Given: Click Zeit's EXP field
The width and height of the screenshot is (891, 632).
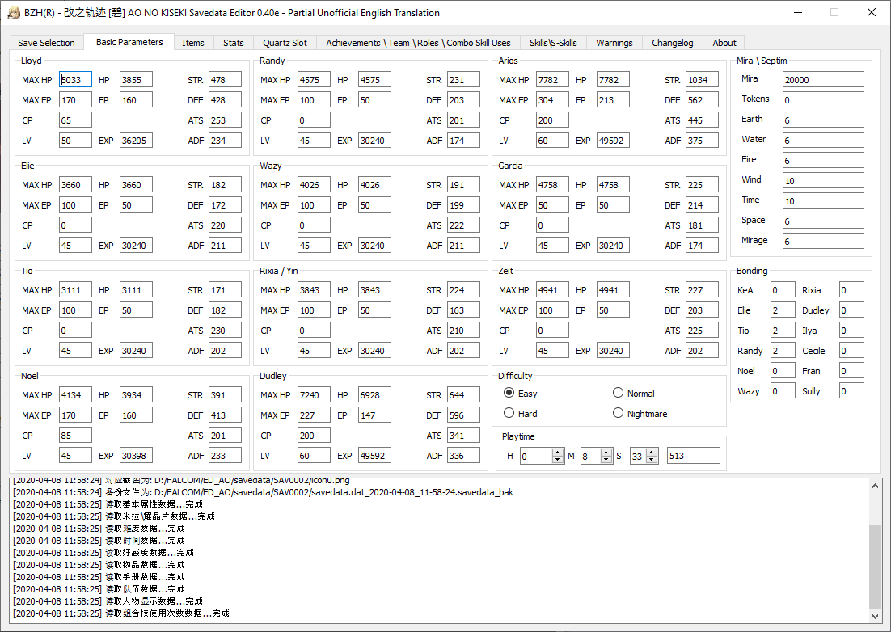Looking at the screenshot, I should (613, 351).
